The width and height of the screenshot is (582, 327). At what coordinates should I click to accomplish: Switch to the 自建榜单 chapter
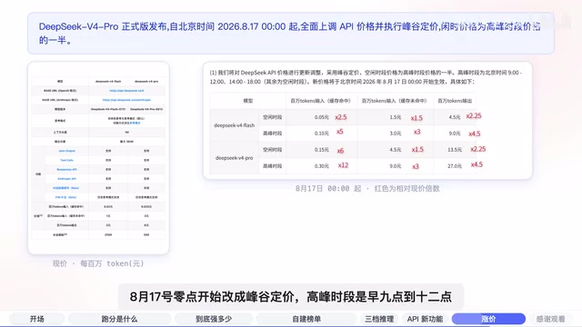[306, 319]
